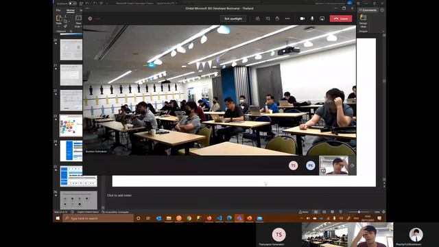Switch to Reading view icon

pyautogui.click(x=332, y=212)
